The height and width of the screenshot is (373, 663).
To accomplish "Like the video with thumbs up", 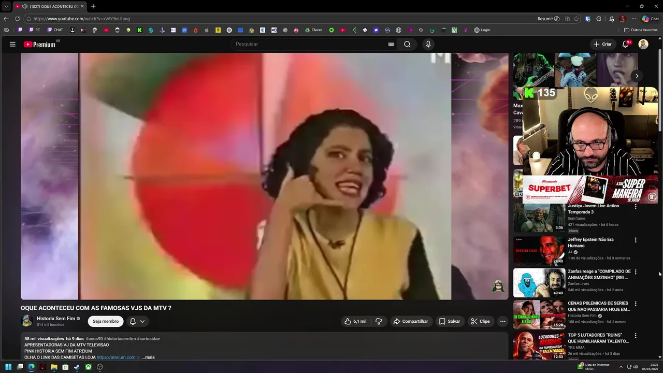I will coord(355,321).
